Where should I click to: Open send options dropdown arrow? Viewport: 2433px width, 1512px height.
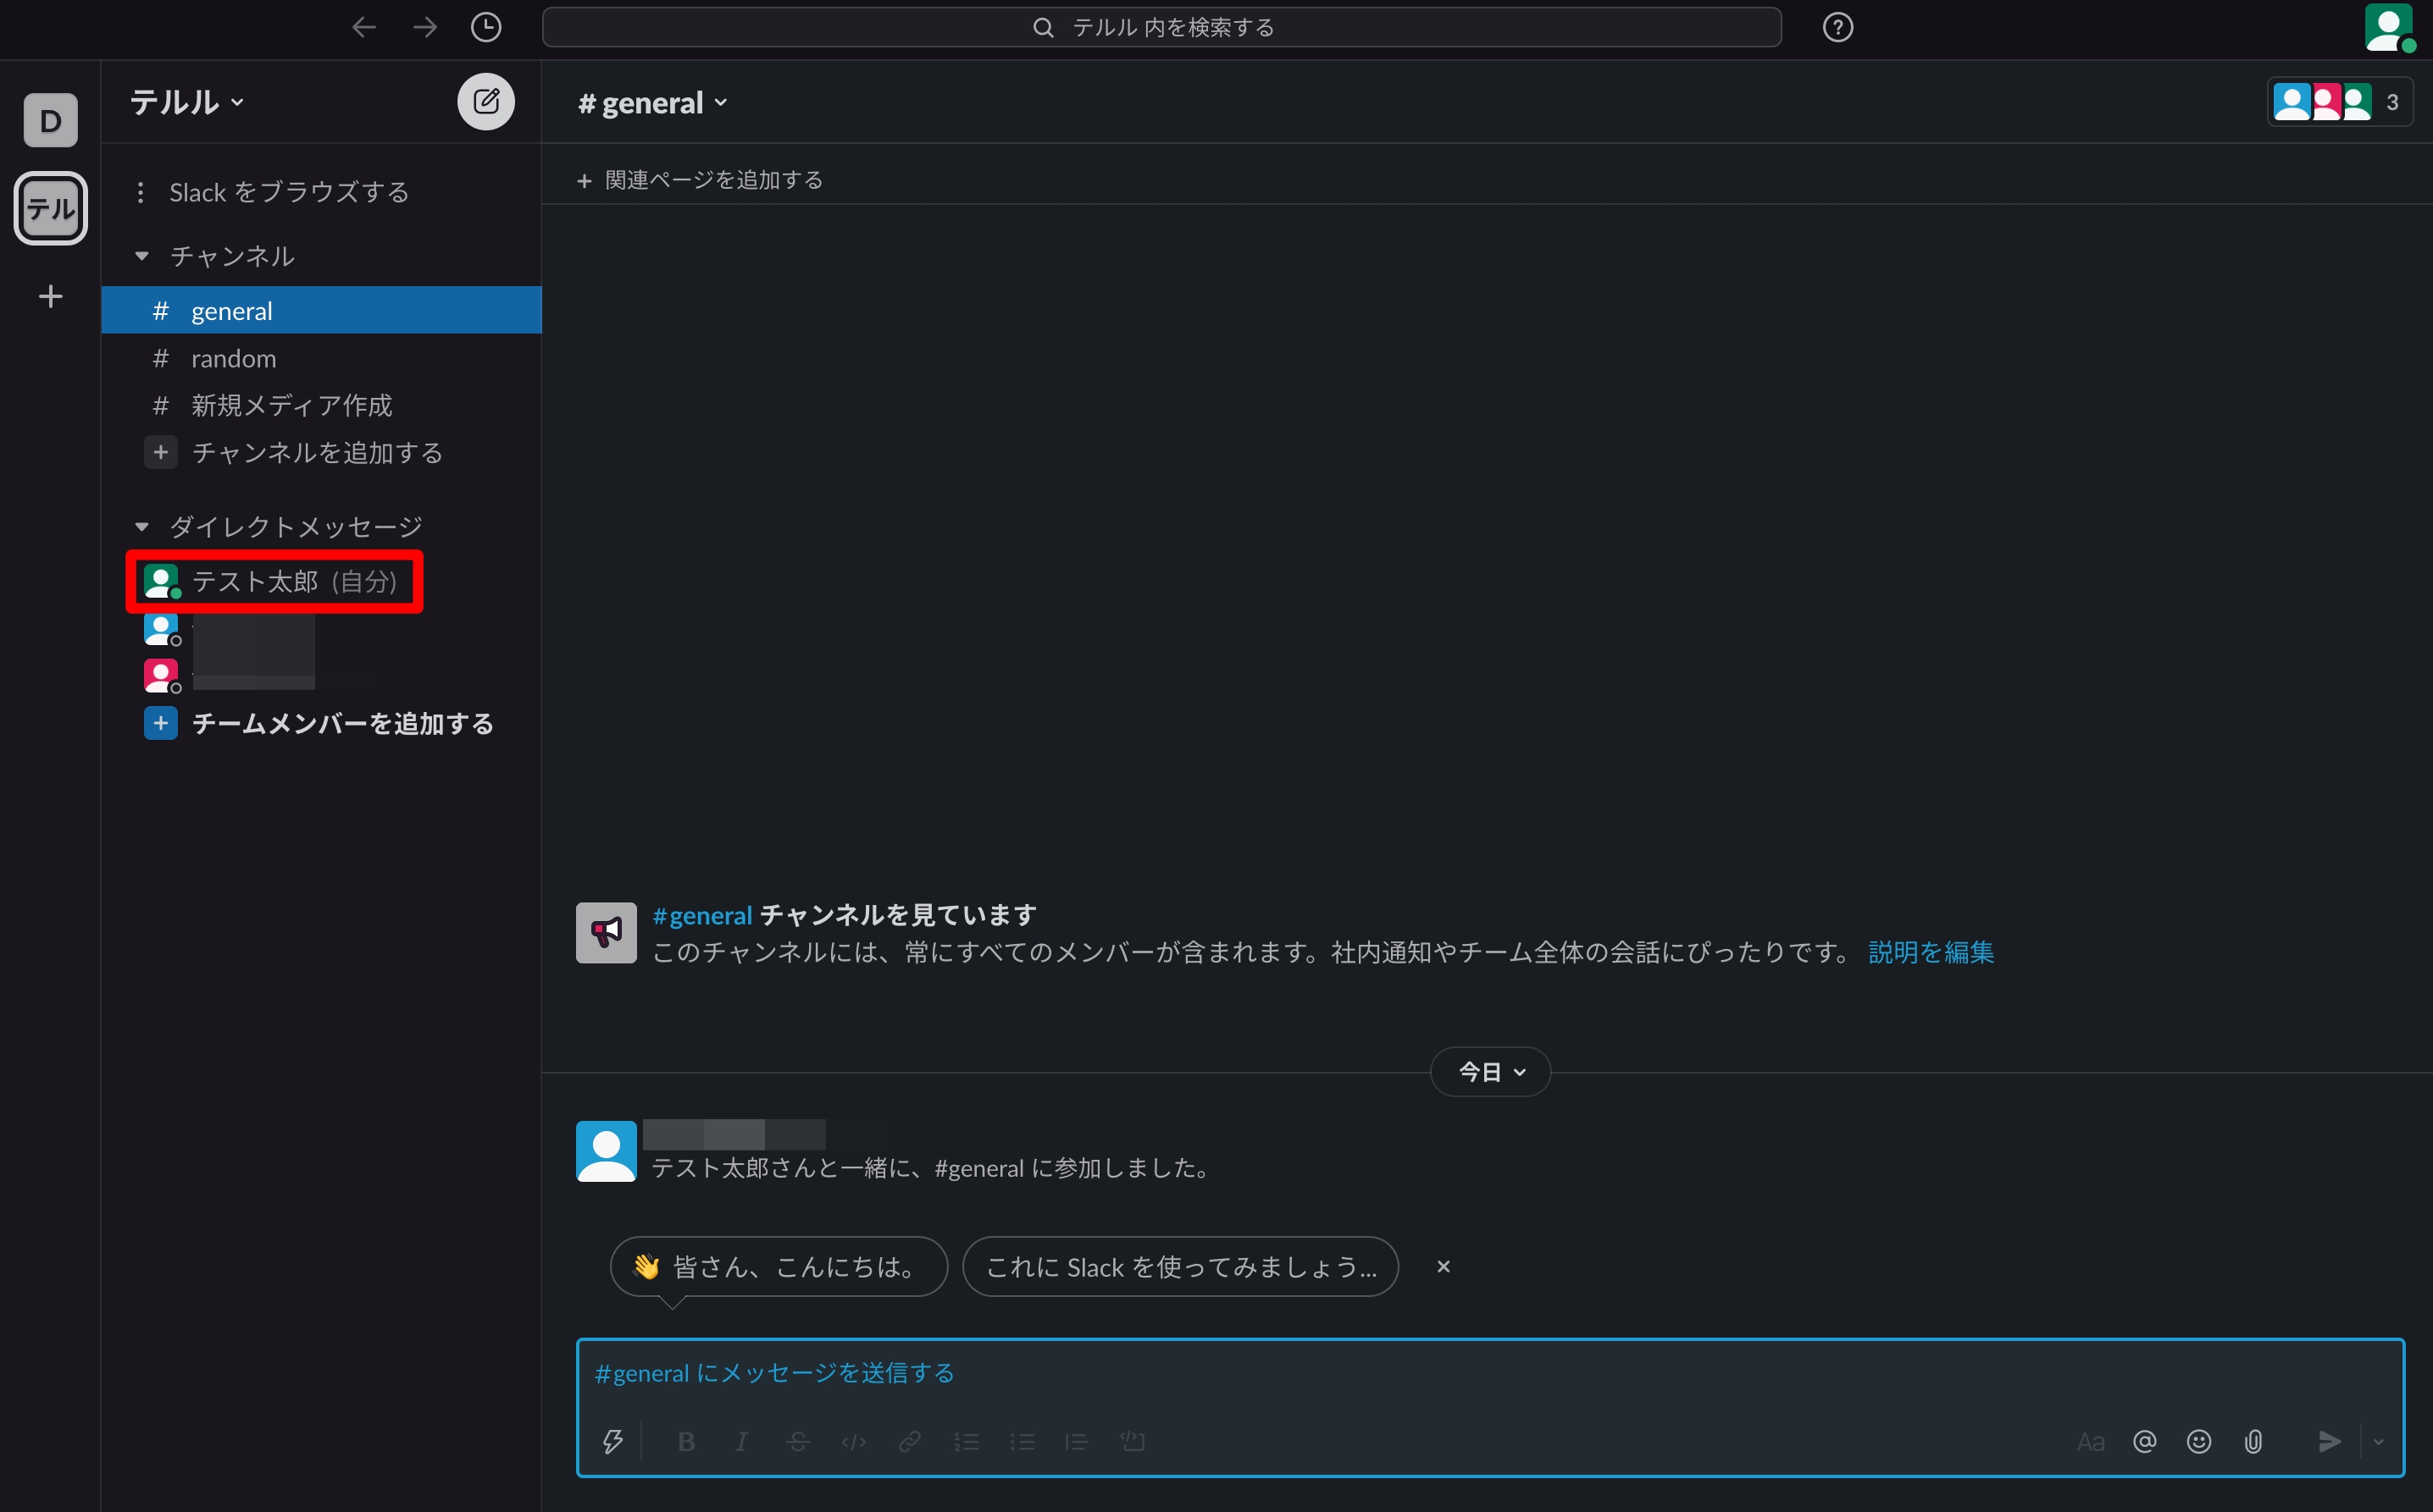(2379, 1441)
